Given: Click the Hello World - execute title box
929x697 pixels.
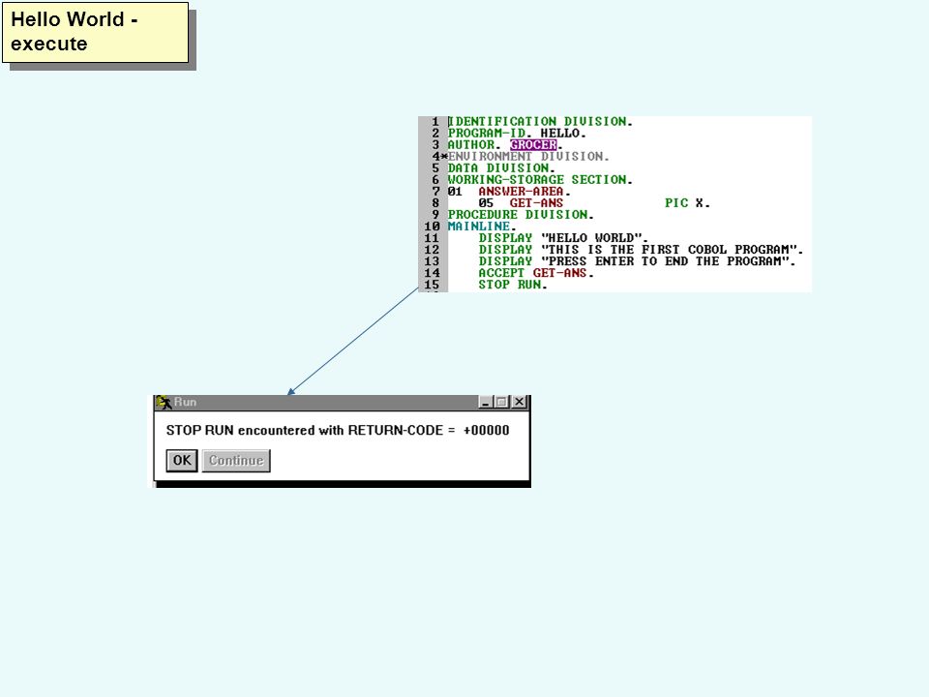Looking at the screenshot, I should click(96, 32).
